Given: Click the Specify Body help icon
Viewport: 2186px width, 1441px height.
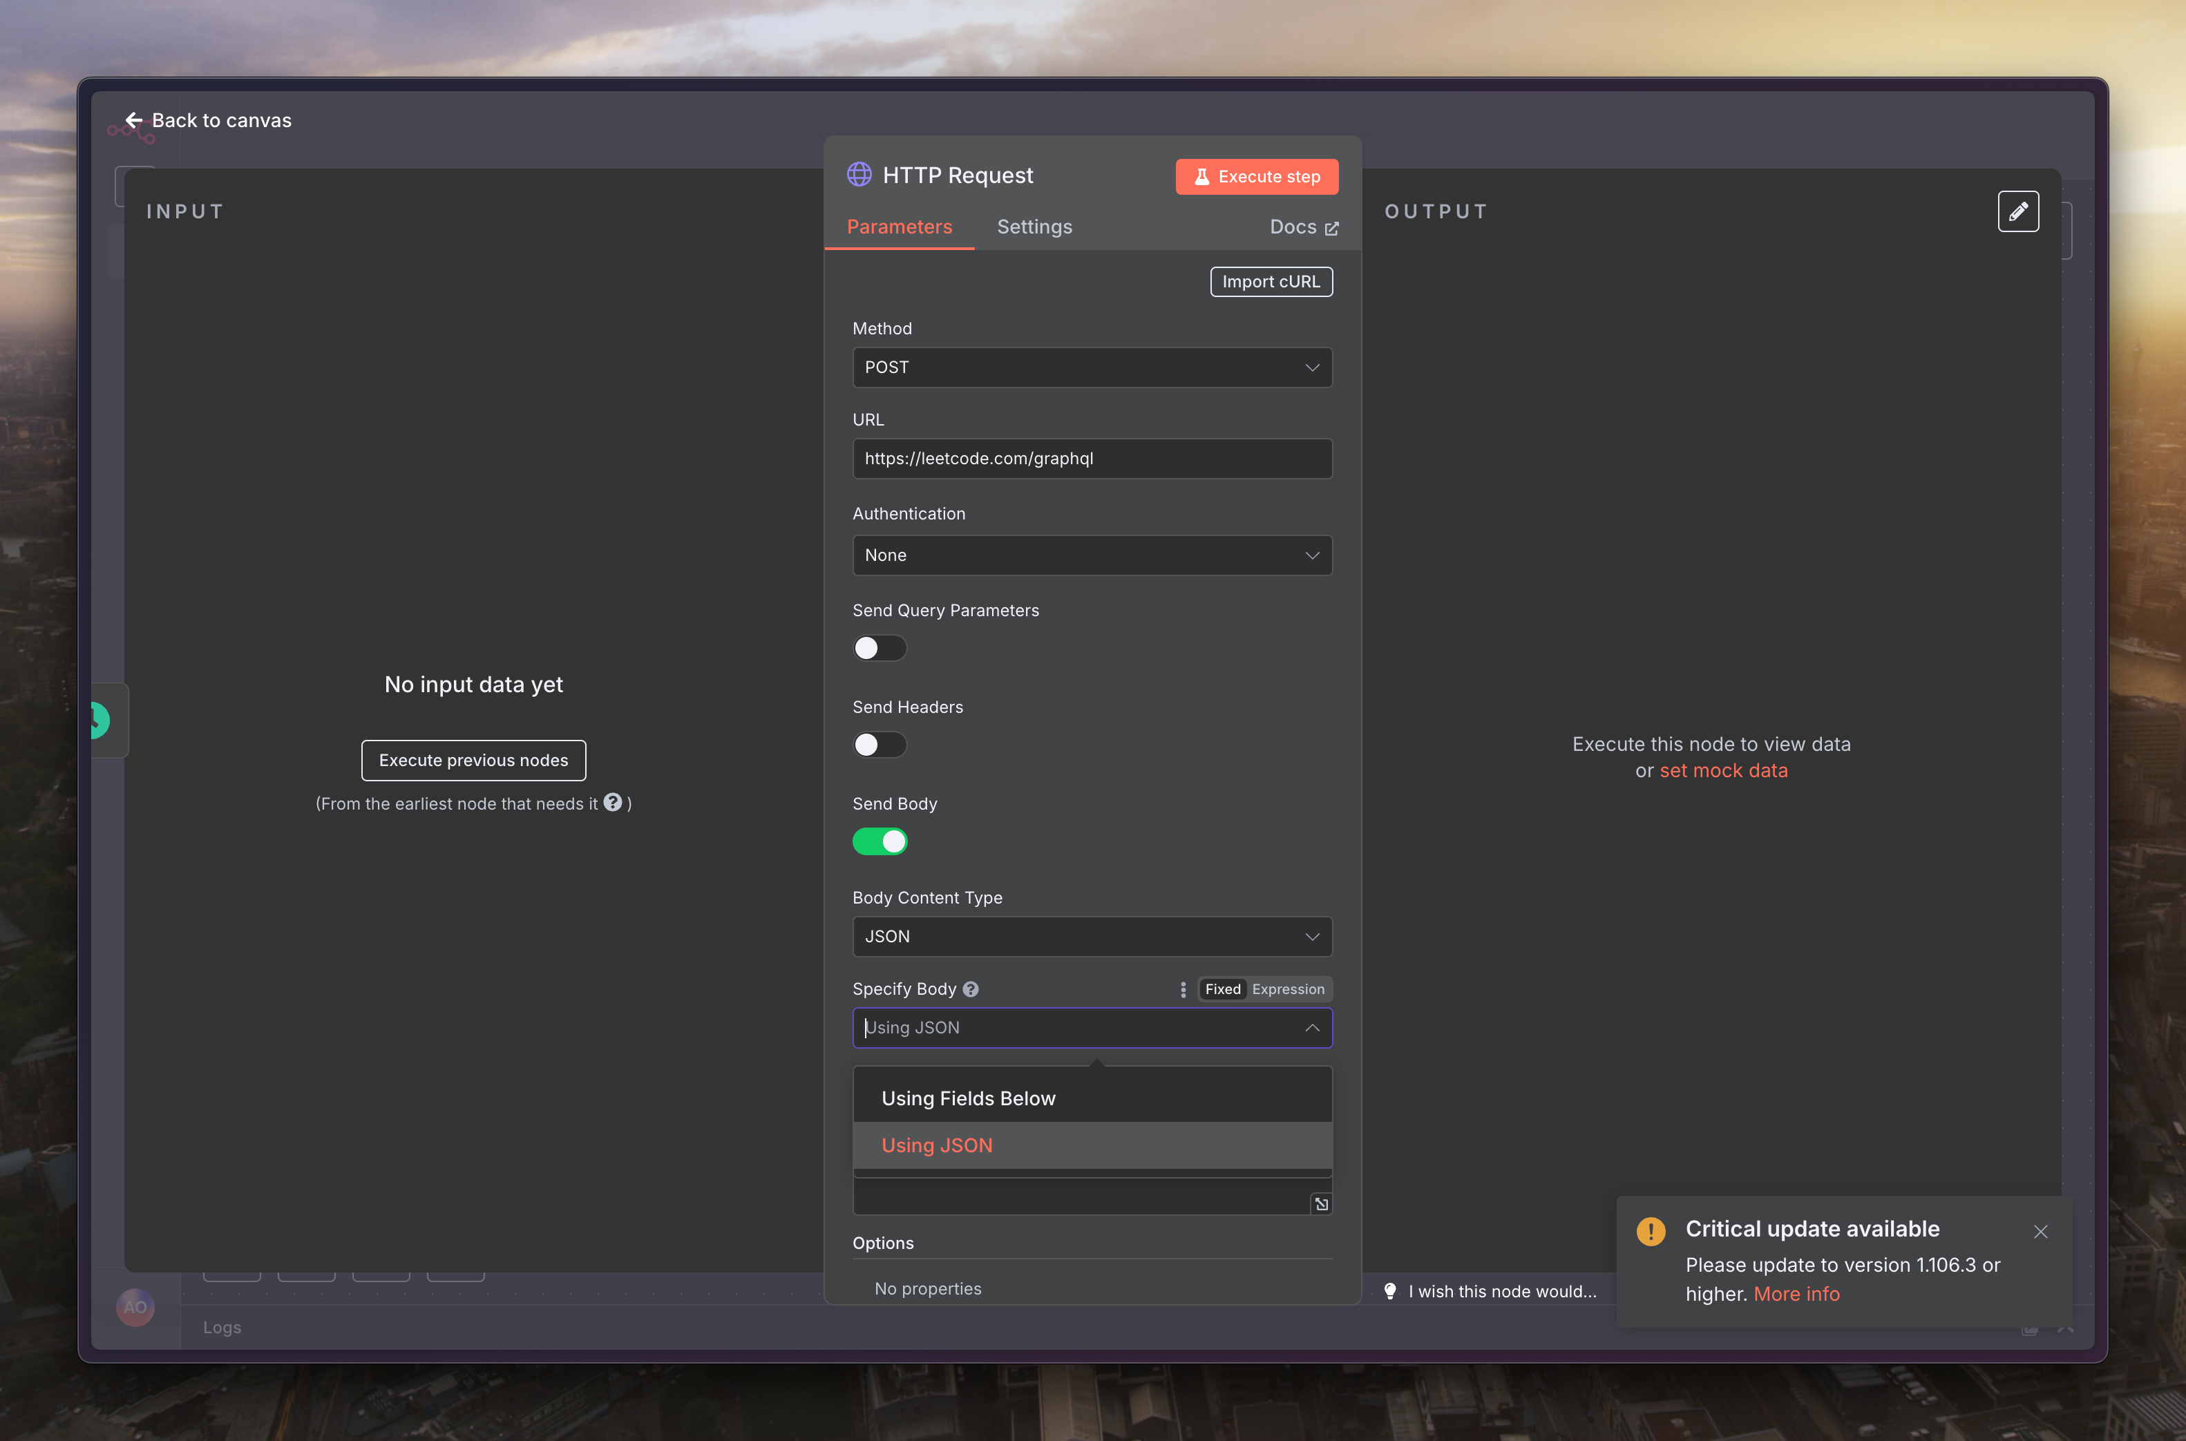Looking at the screenshot, I should (970, 989).
